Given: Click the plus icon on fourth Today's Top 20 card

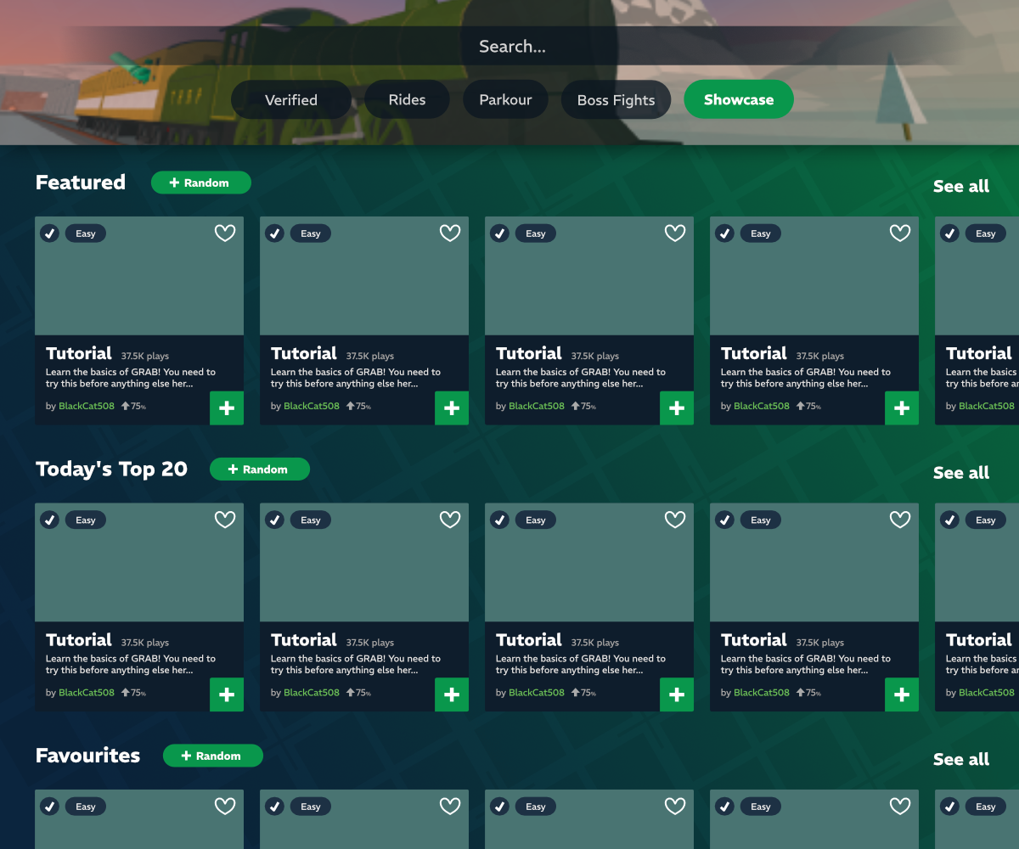Looking at the screenshot, I should click(902, 695).
